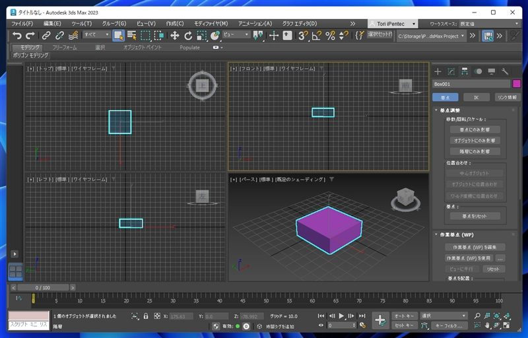528x338 pixels.
Task: Expand hidden menus with double-chevron in menu bar
Action: pos(352,24)
